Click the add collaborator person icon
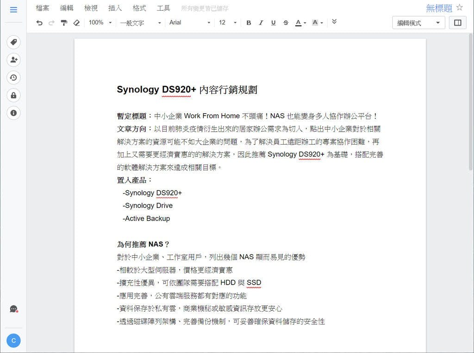The height and width of the screenshot is (353, 474). (x=13, y=60)
